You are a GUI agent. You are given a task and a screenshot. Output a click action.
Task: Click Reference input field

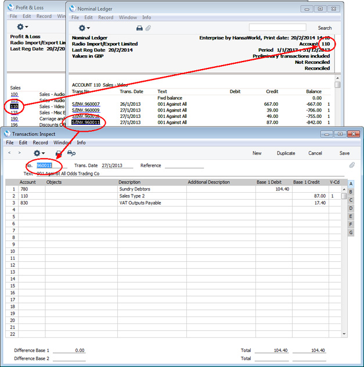pos(185,165)
